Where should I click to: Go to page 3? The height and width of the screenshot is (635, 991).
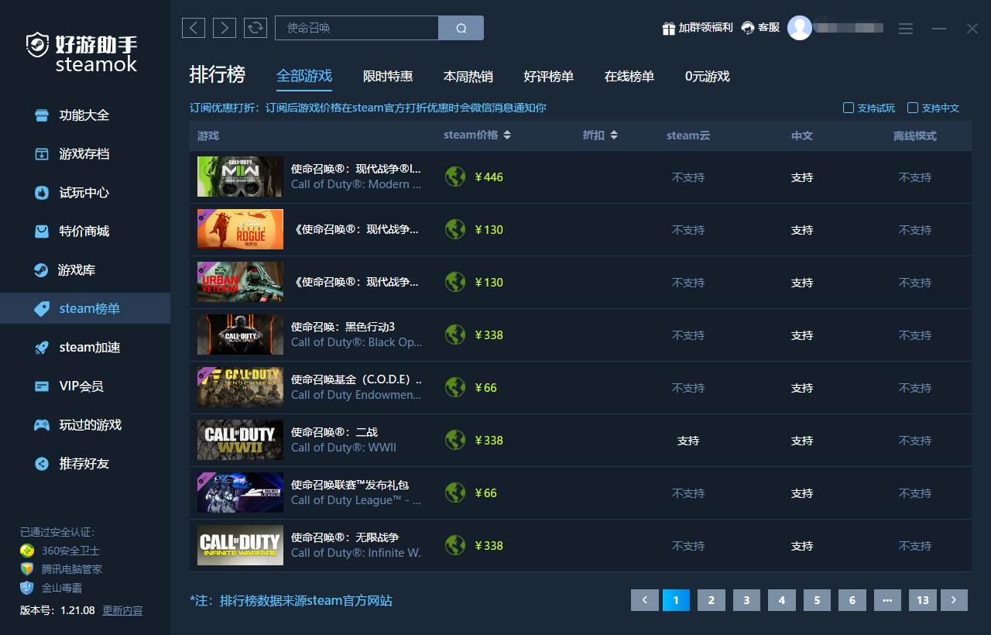point(747,600)
